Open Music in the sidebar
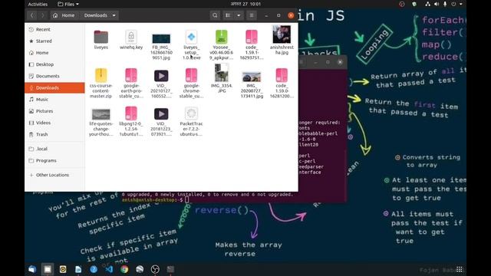491x276 pixels. pos(54,99)
